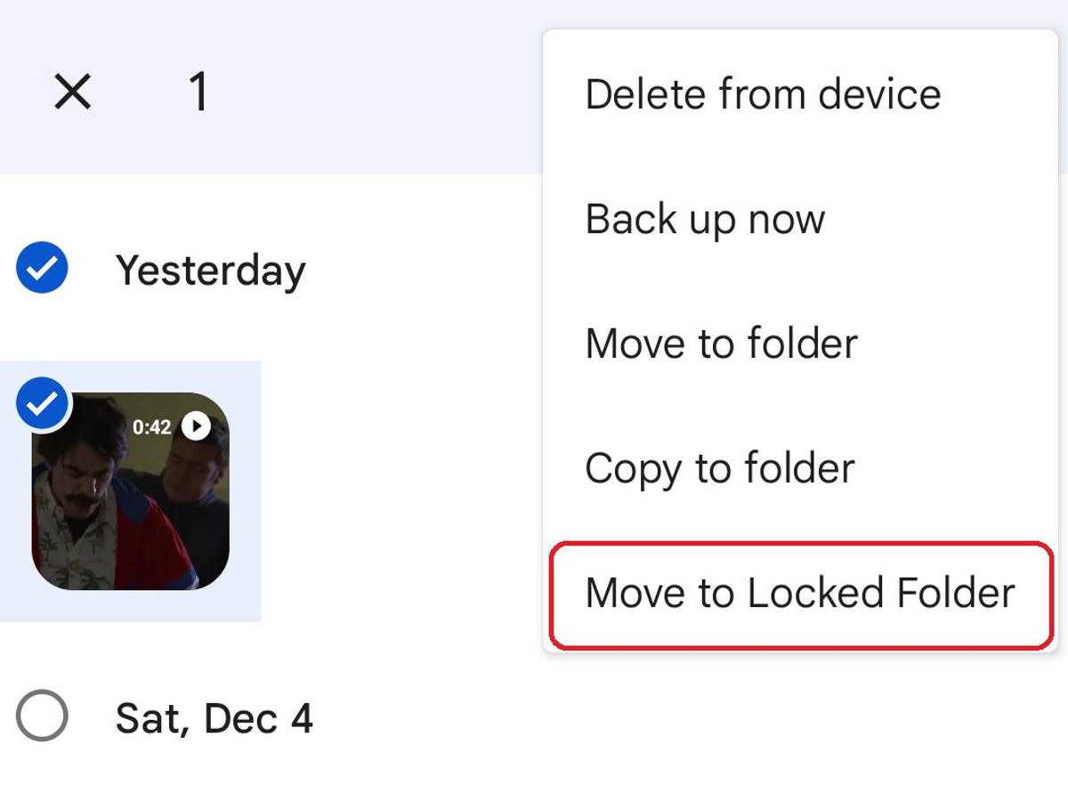Click the Sat, Dec 4 date heading
Viewport: 1068px width, 801px height.
point(214,718)
